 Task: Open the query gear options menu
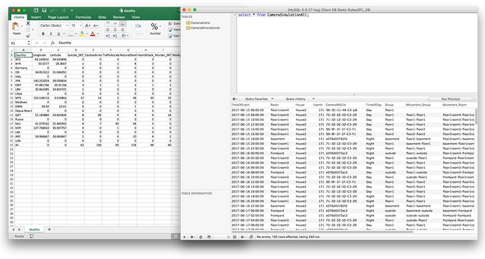click(235, 99)
